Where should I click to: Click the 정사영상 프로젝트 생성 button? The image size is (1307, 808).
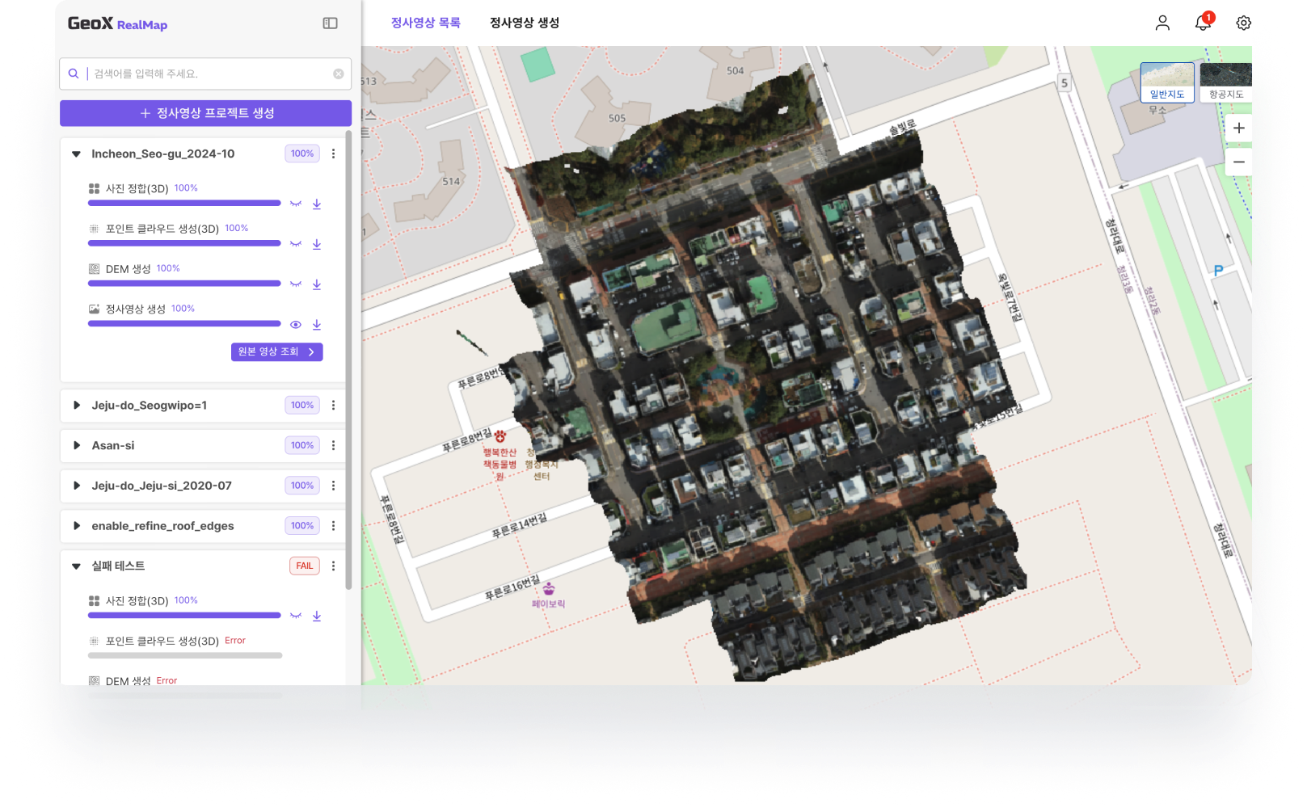click(205, 113)
